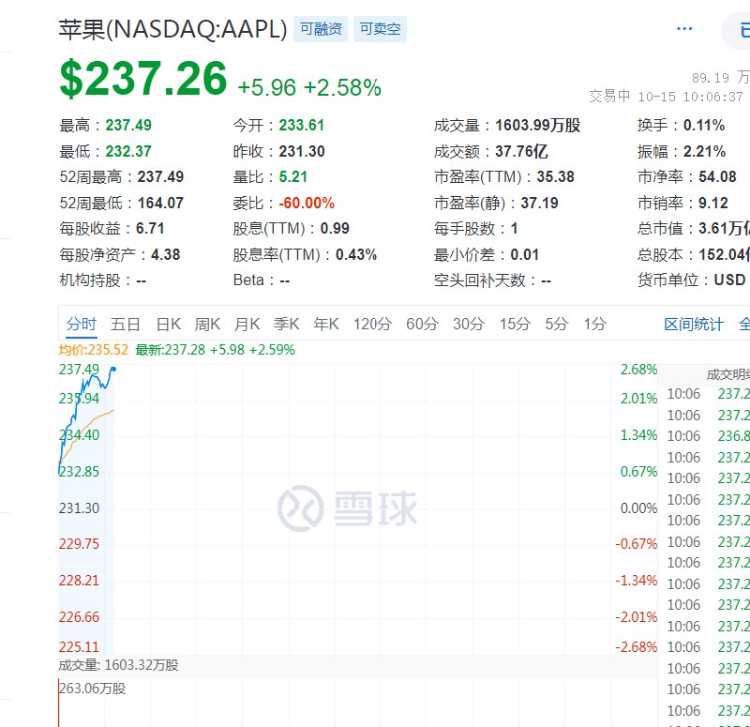Screen dimensions: 750x727
Task: Click the current price $237.26
Action: pos(143,78)
